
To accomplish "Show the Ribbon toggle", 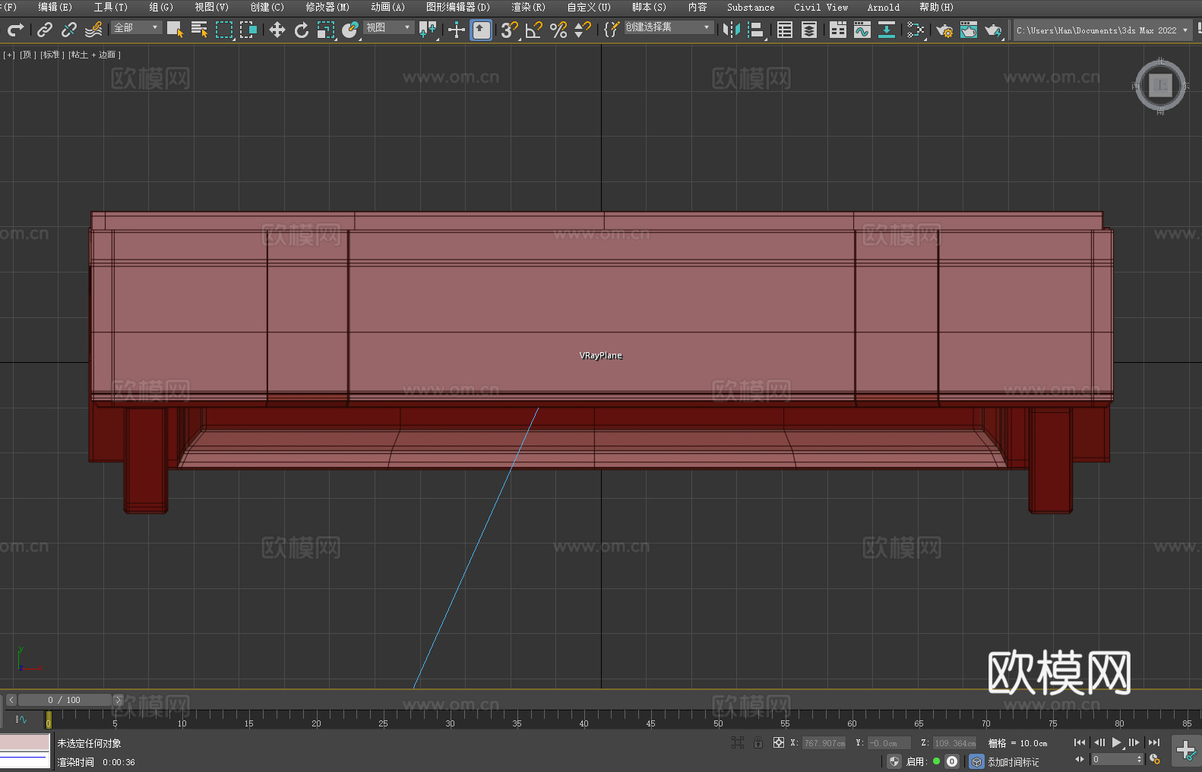I will 838,30.
